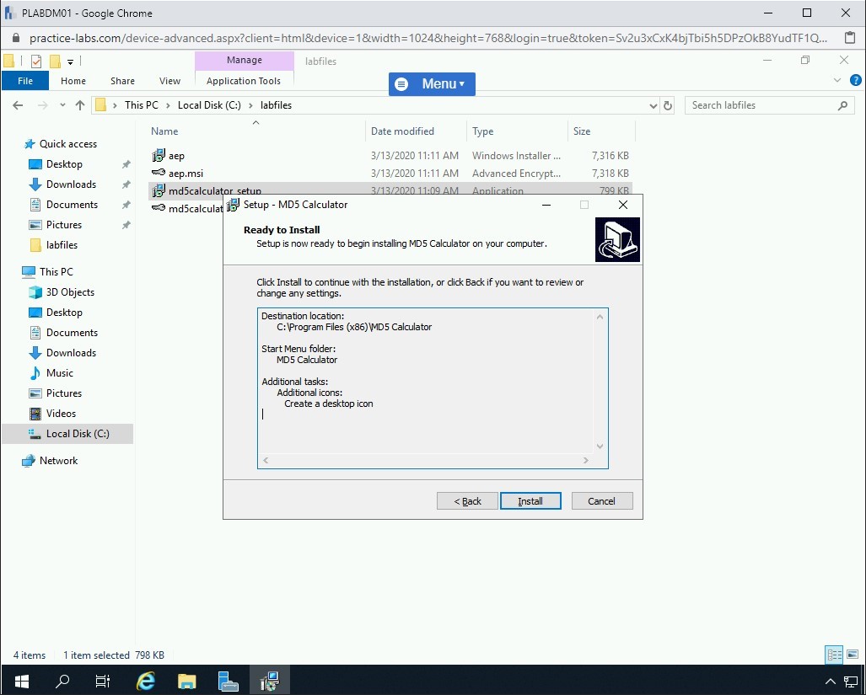Refresh the labfiles folder view

[668, 105]
